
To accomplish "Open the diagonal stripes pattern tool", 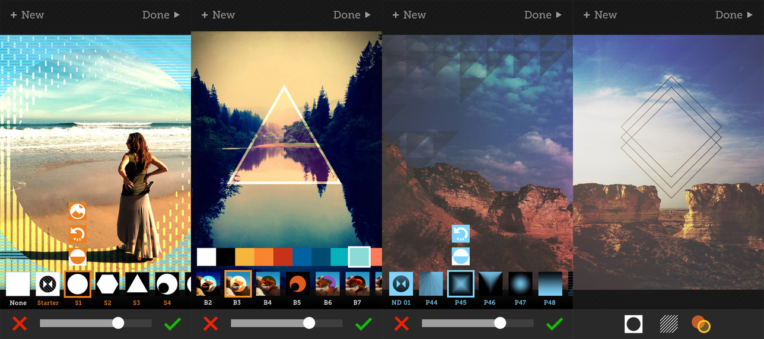I will 669,324.
